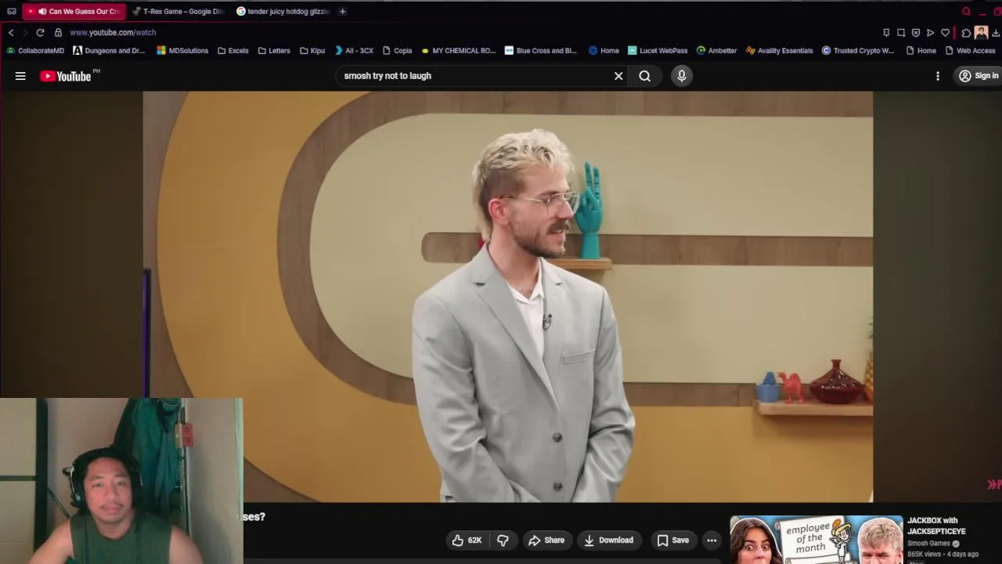Image resolution: width=1002 pixels, height=564 pixels.
Task: Open the extensions puzzle icon
Action: pos(966,32)
